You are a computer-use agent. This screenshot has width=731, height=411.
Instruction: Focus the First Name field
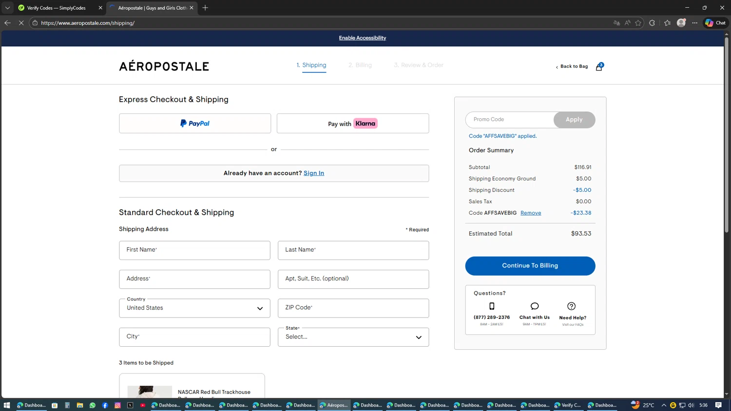click(194, 250)
